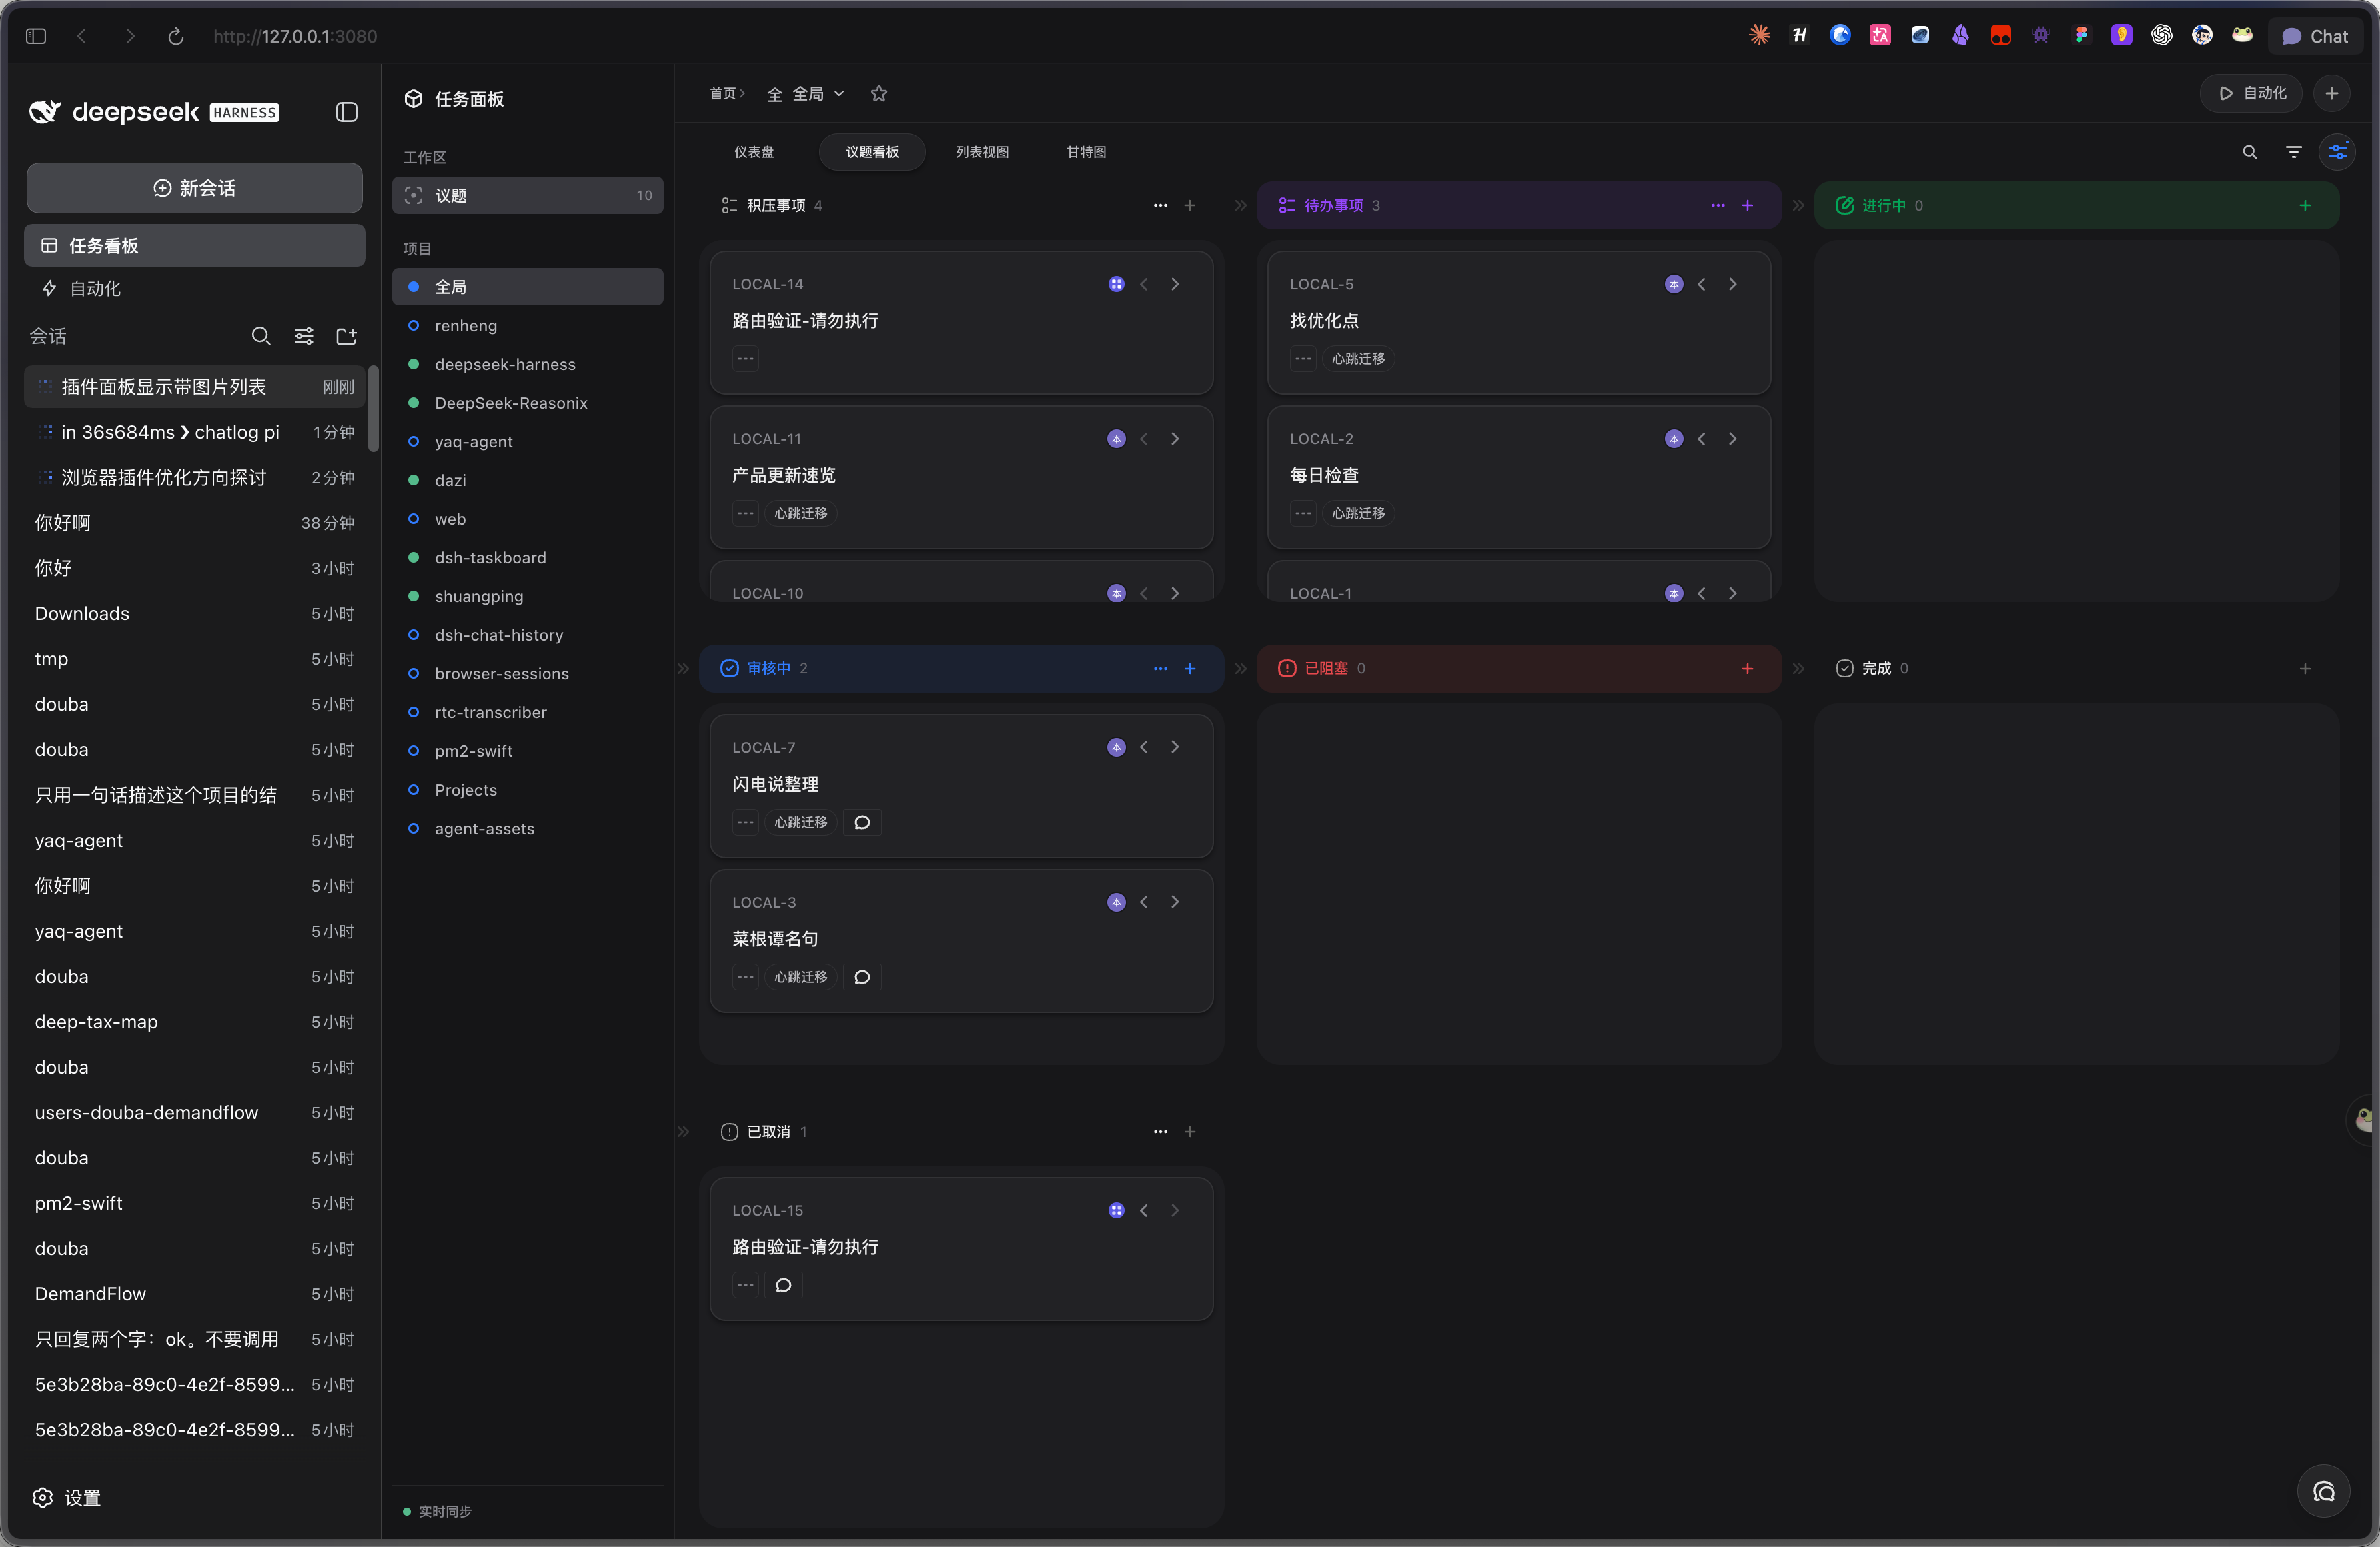Add a card to 积压事项 column
This screenshot has height=1547, width=2380.
1190,205
